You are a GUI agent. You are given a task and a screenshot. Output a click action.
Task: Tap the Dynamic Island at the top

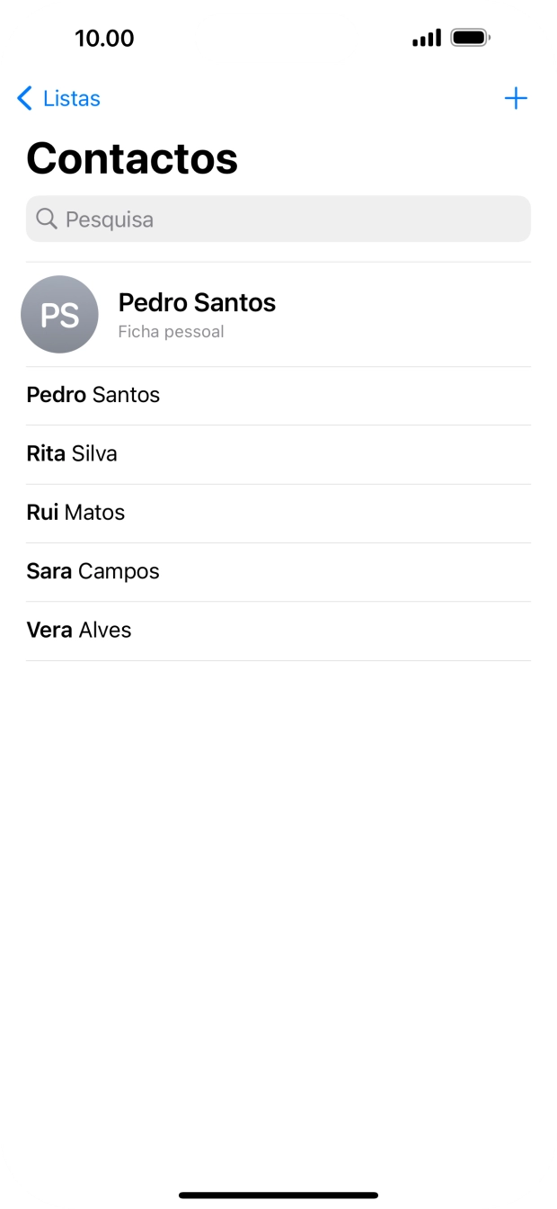[276, 38]
